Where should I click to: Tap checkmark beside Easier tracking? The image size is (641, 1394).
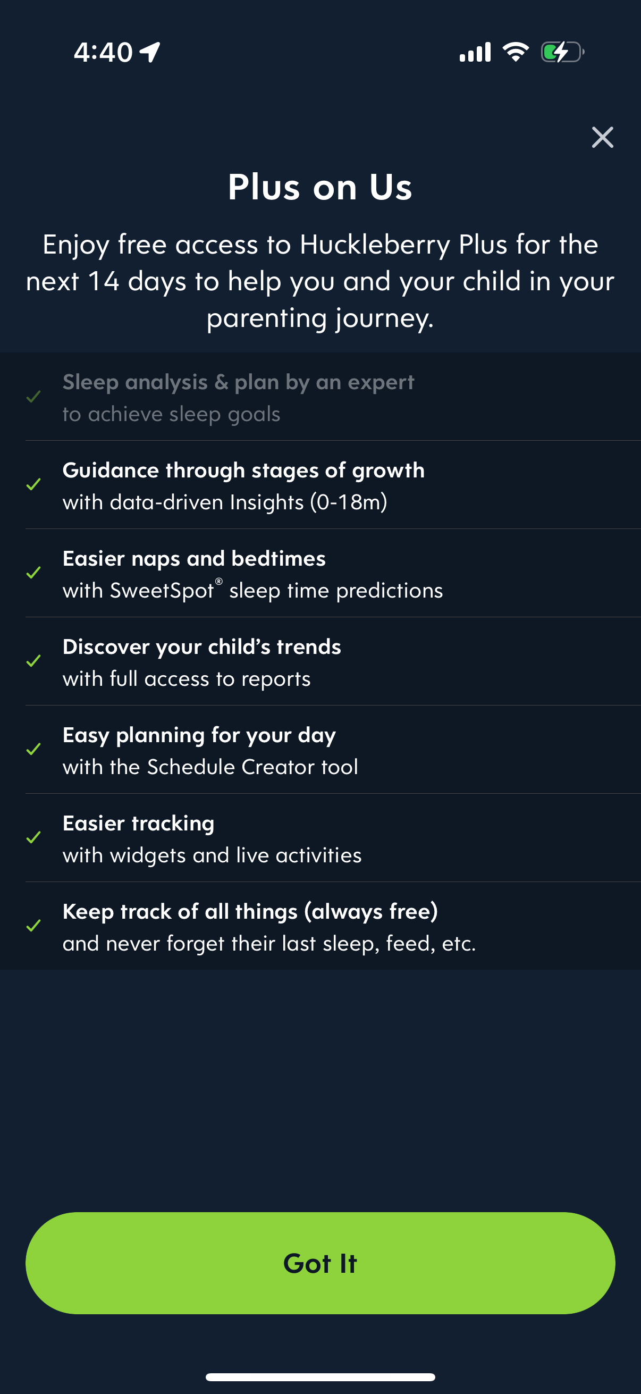33,837
